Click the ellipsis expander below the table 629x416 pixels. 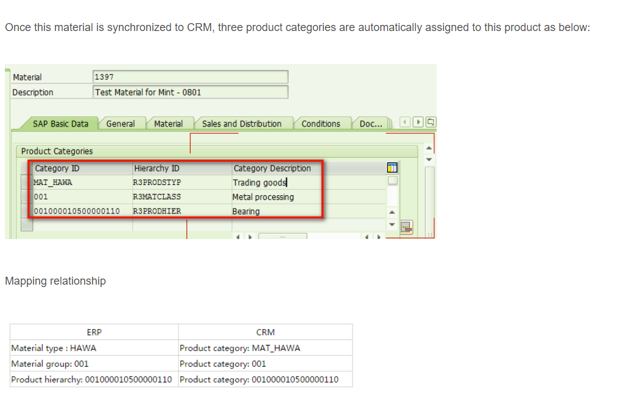pos(283,237)
